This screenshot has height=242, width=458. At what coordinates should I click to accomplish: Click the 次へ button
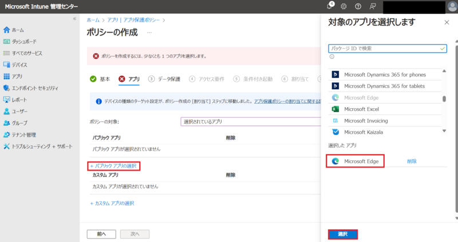(x=135, y=234)
